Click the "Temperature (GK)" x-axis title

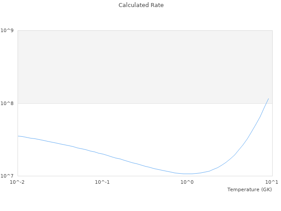click(249, 189)
